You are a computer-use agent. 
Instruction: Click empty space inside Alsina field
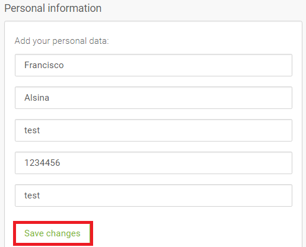tap(170, 98)
